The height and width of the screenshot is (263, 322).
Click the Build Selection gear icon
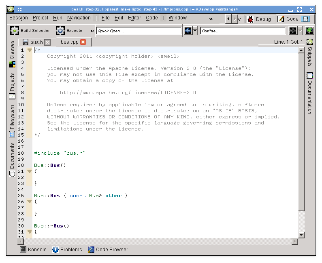pyautogui.click(x=15, y=31)
